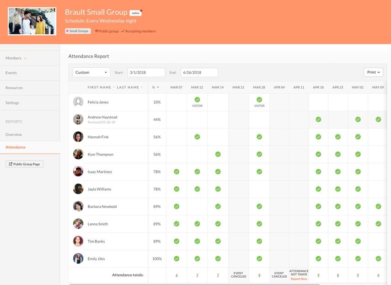The image size is (391, 285).
Task: Click the Public Group Page button
Action: 25,164
